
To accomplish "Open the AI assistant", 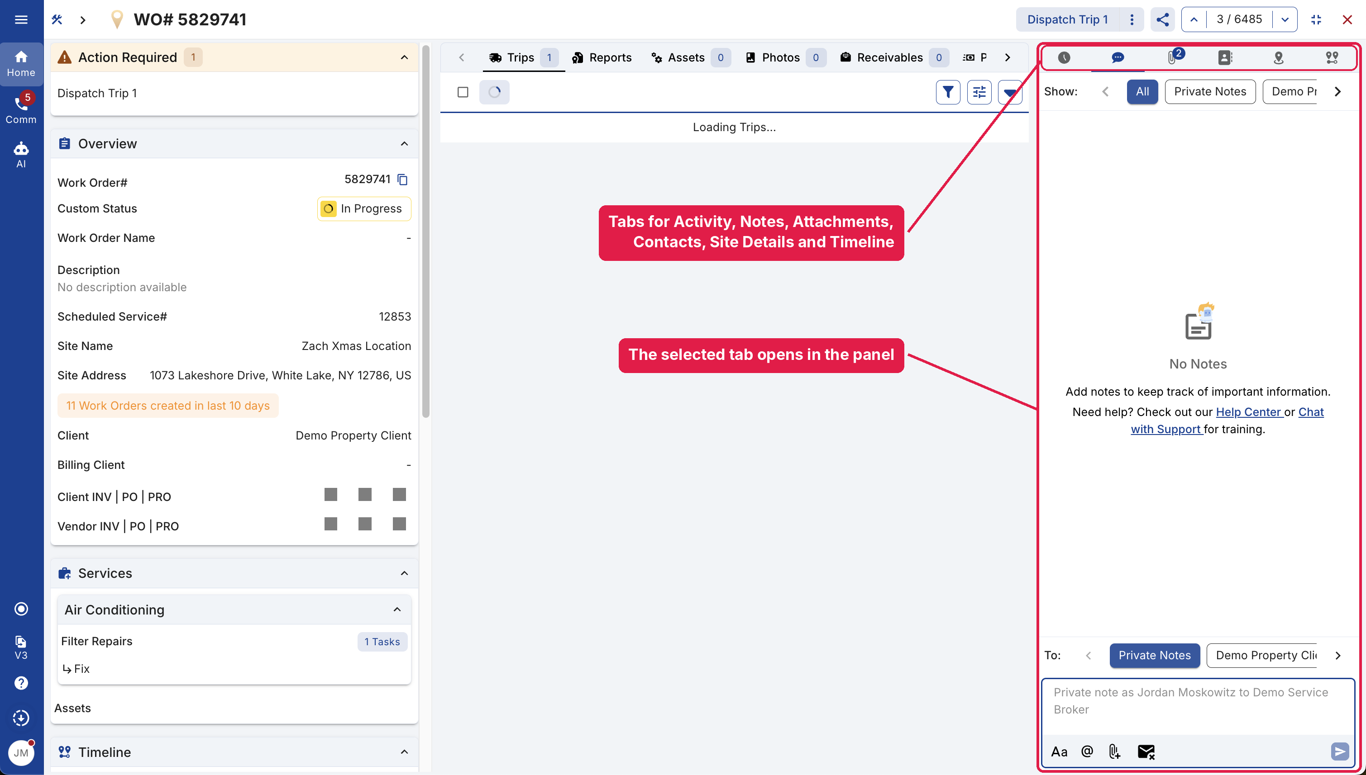I will pyautogui.click(x=21, y=154).
